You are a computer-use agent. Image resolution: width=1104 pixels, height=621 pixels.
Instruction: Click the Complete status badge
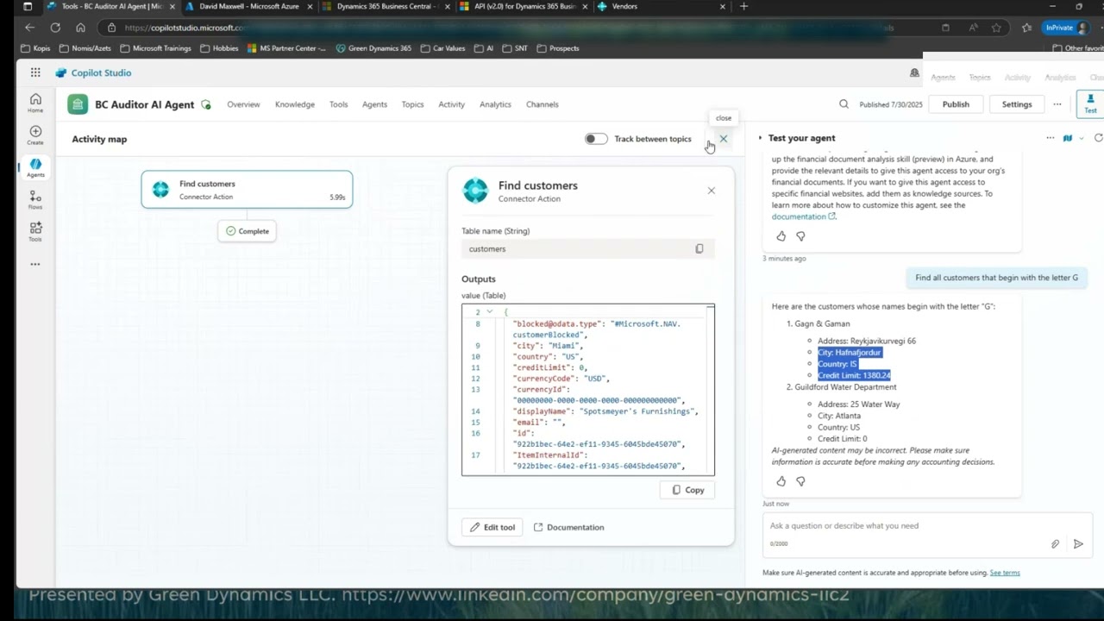[248, 231]
